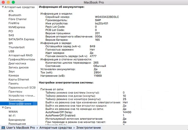Image resolution: width=188 pixels, height=130 pixels.
Task: Open SATA/SATA Express section
Action: 21,39
